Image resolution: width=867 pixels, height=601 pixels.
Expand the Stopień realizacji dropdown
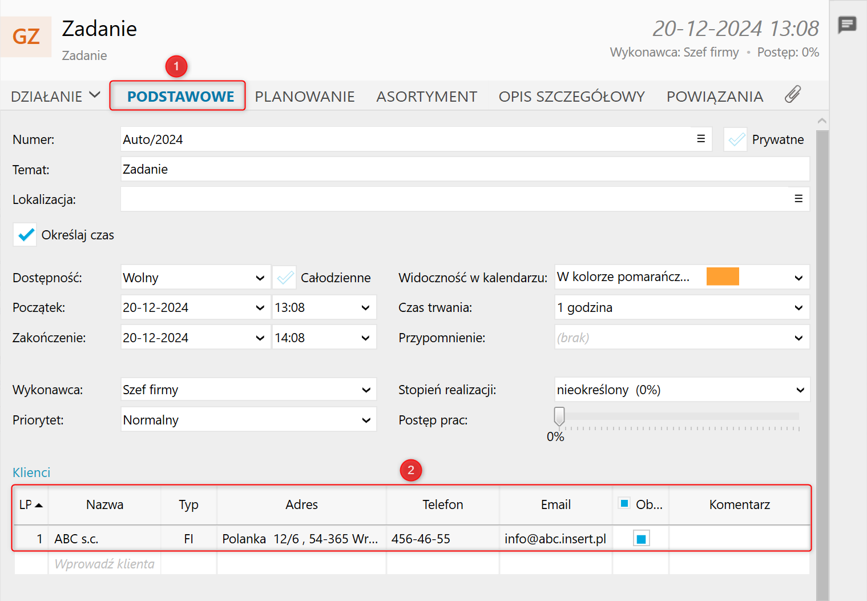[x=682, y=390]
